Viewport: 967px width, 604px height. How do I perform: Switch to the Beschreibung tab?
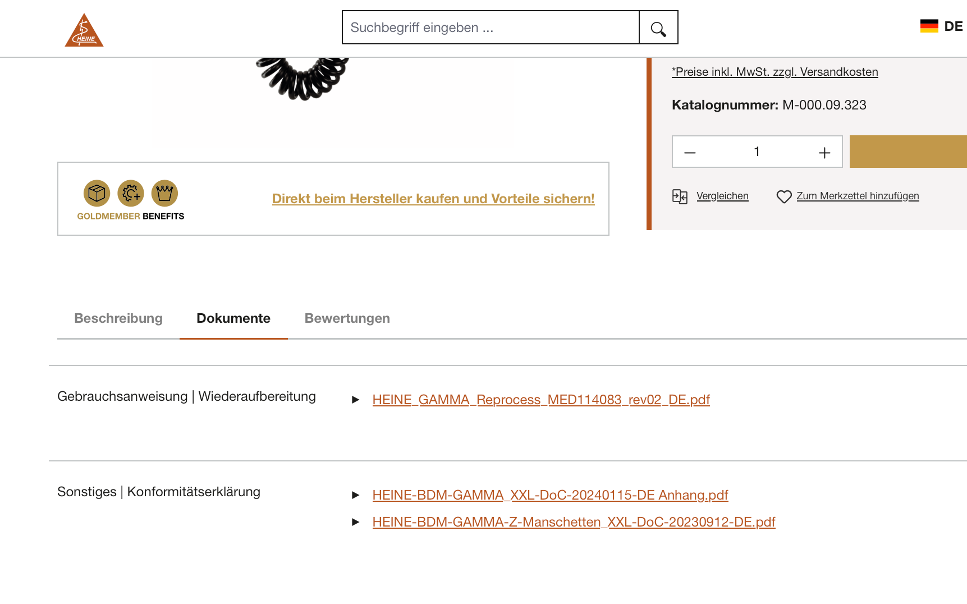118,318
